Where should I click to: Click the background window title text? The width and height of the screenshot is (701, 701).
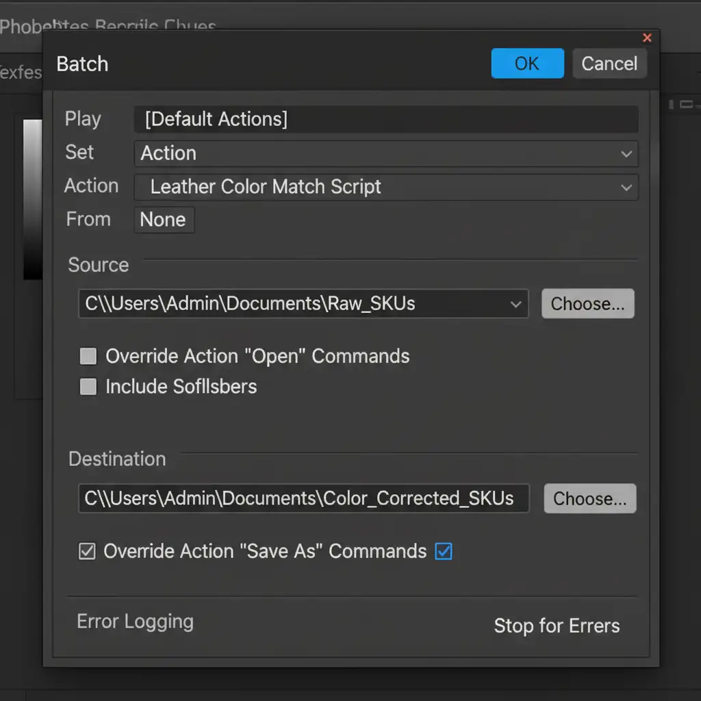[x=108, y=26]
